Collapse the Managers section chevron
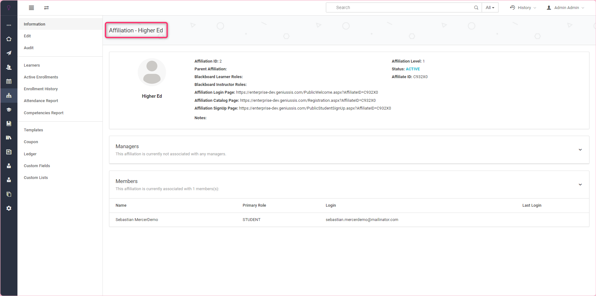This screenshot has width=596, height=296. 580,150
